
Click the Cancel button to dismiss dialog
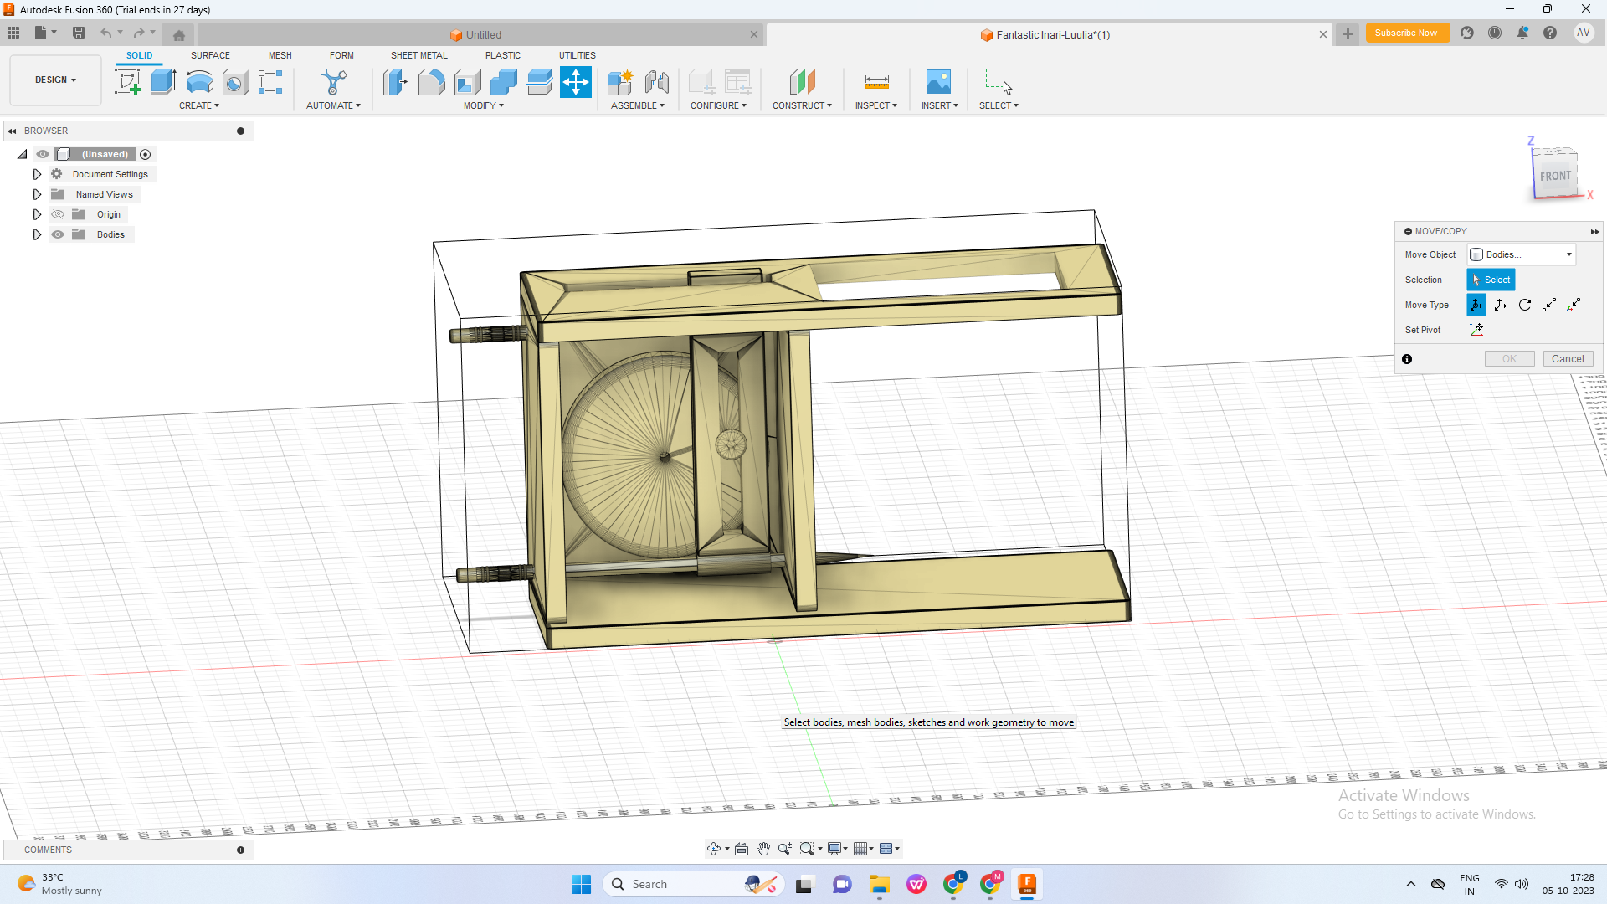[x=1568, y=357]
